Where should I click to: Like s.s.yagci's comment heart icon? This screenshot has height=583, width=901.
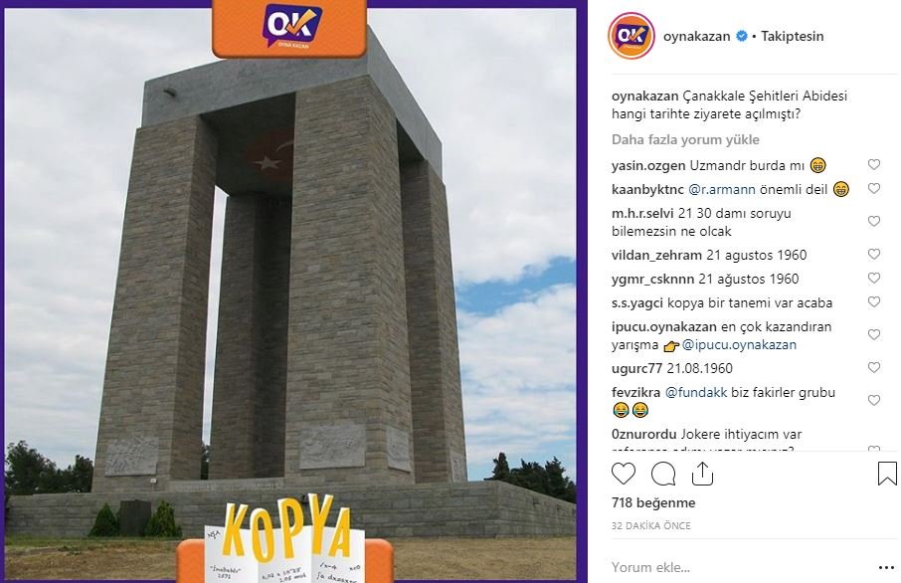pyautogui.click(x=874, y=301)
